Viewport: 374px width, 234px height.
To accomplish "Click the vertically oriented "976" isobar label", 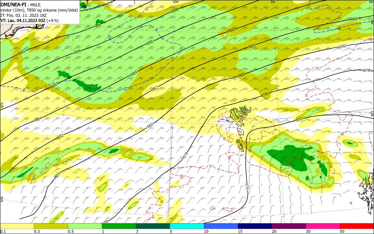I will (x=246, y=186).
